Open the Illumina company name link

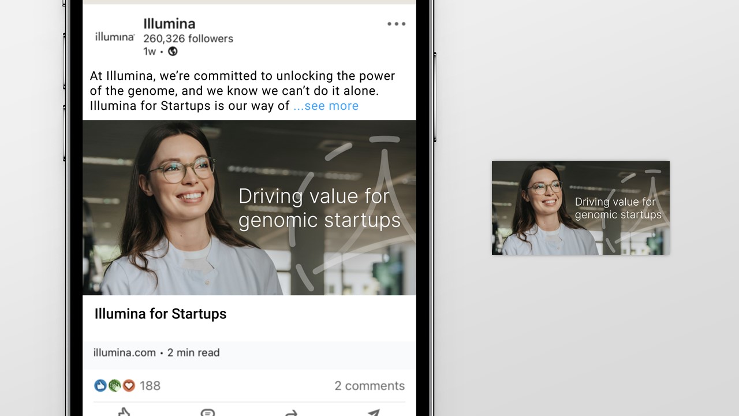tap(169, 24)
